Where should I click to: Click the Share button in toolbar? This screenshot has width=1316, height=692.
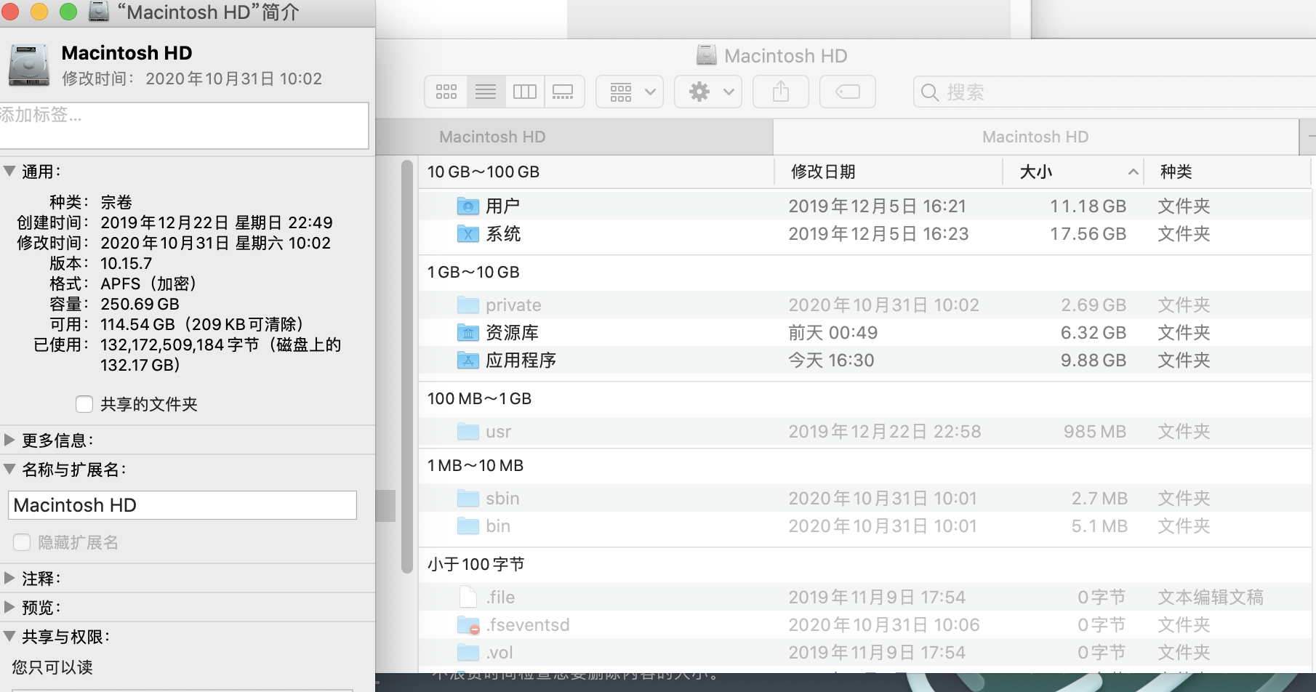[x=780, y=92]
